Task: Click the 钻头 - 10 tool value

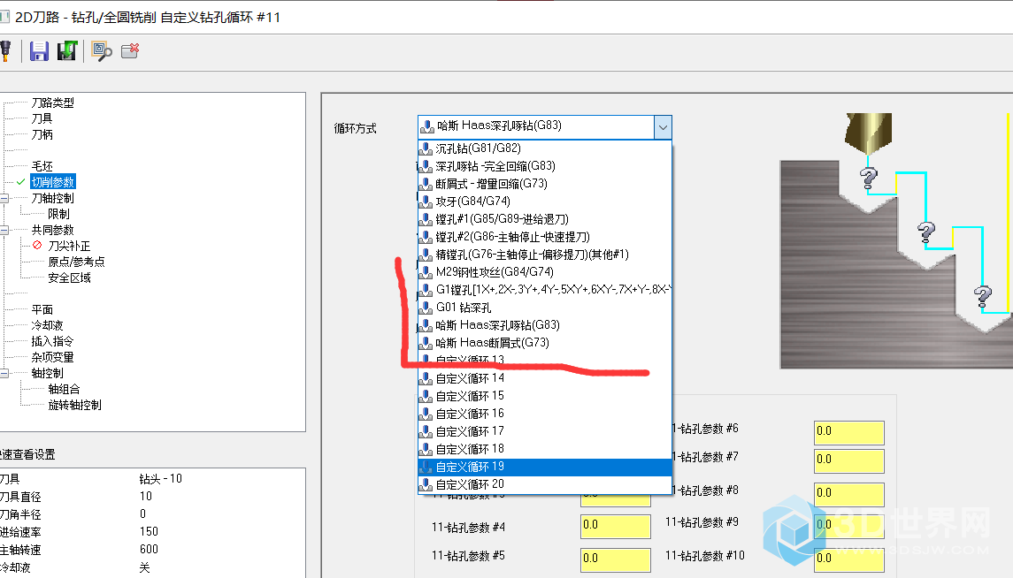Action: [x=161, y=479]
